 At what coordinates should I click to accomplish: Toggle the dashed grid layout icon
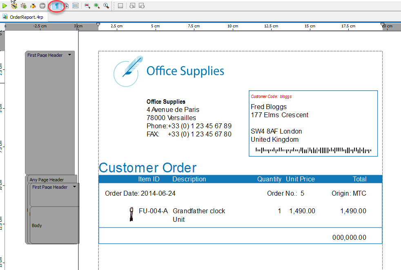[x=76, y=5]
